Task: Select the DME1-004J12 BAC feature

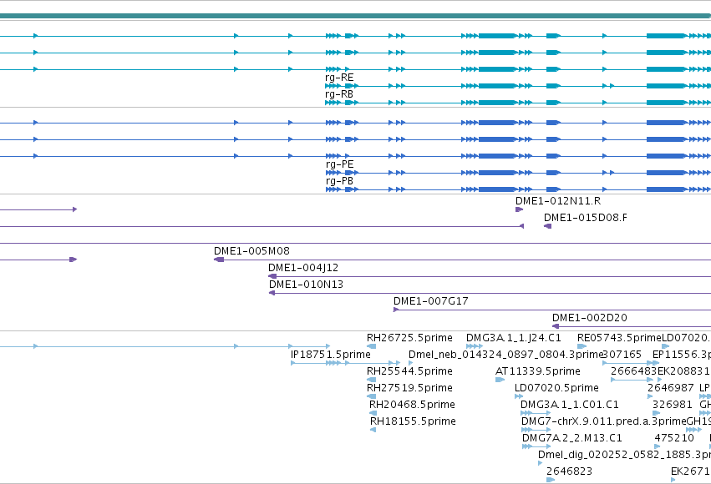Action: [x=490, y=276]
